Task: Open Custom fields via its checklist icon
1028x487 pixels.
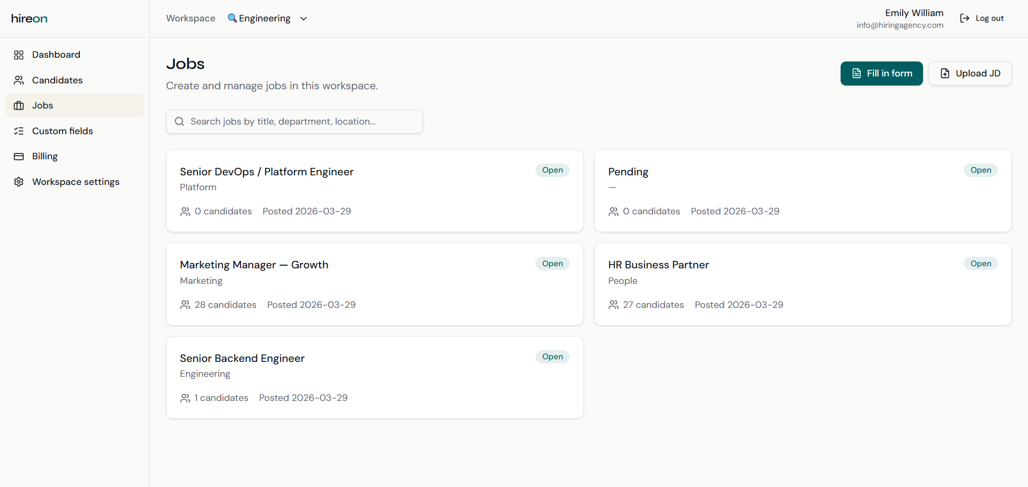Action: tap(19, 131)
